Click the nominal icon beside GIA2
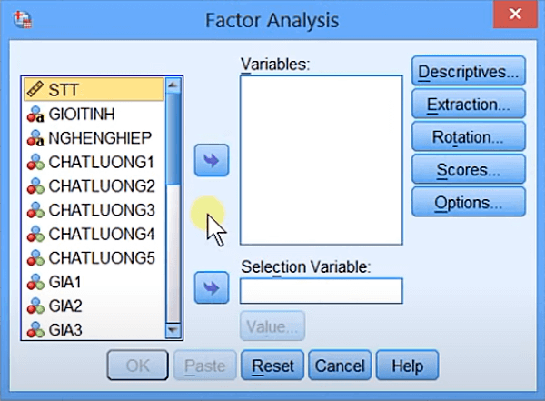This screenshot has width=545, height=401. pyautogui.click(x=35, y=306)
